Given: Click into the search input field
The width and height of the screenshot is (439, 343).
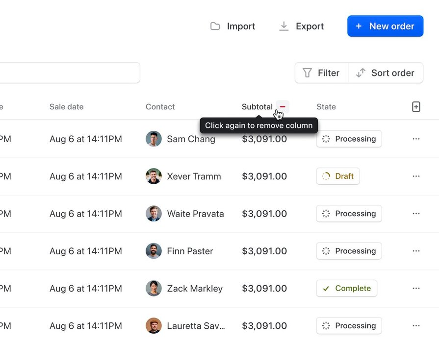Looking at the screenshot, I should click(69, 73).
